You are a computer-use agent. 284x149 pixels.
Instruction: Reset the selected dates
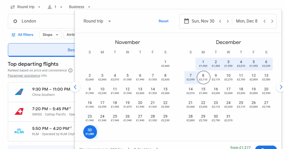point(163,21)
